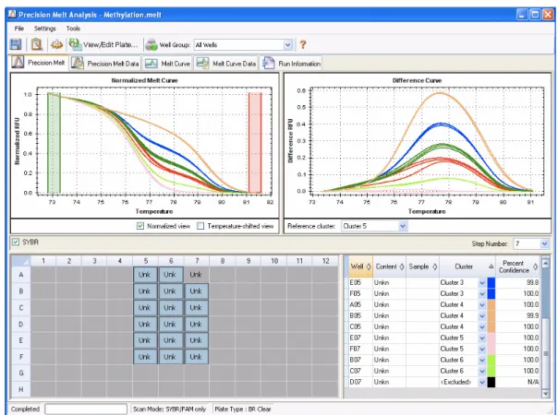Select well A5 in plate grid

[x=145, y=275]
